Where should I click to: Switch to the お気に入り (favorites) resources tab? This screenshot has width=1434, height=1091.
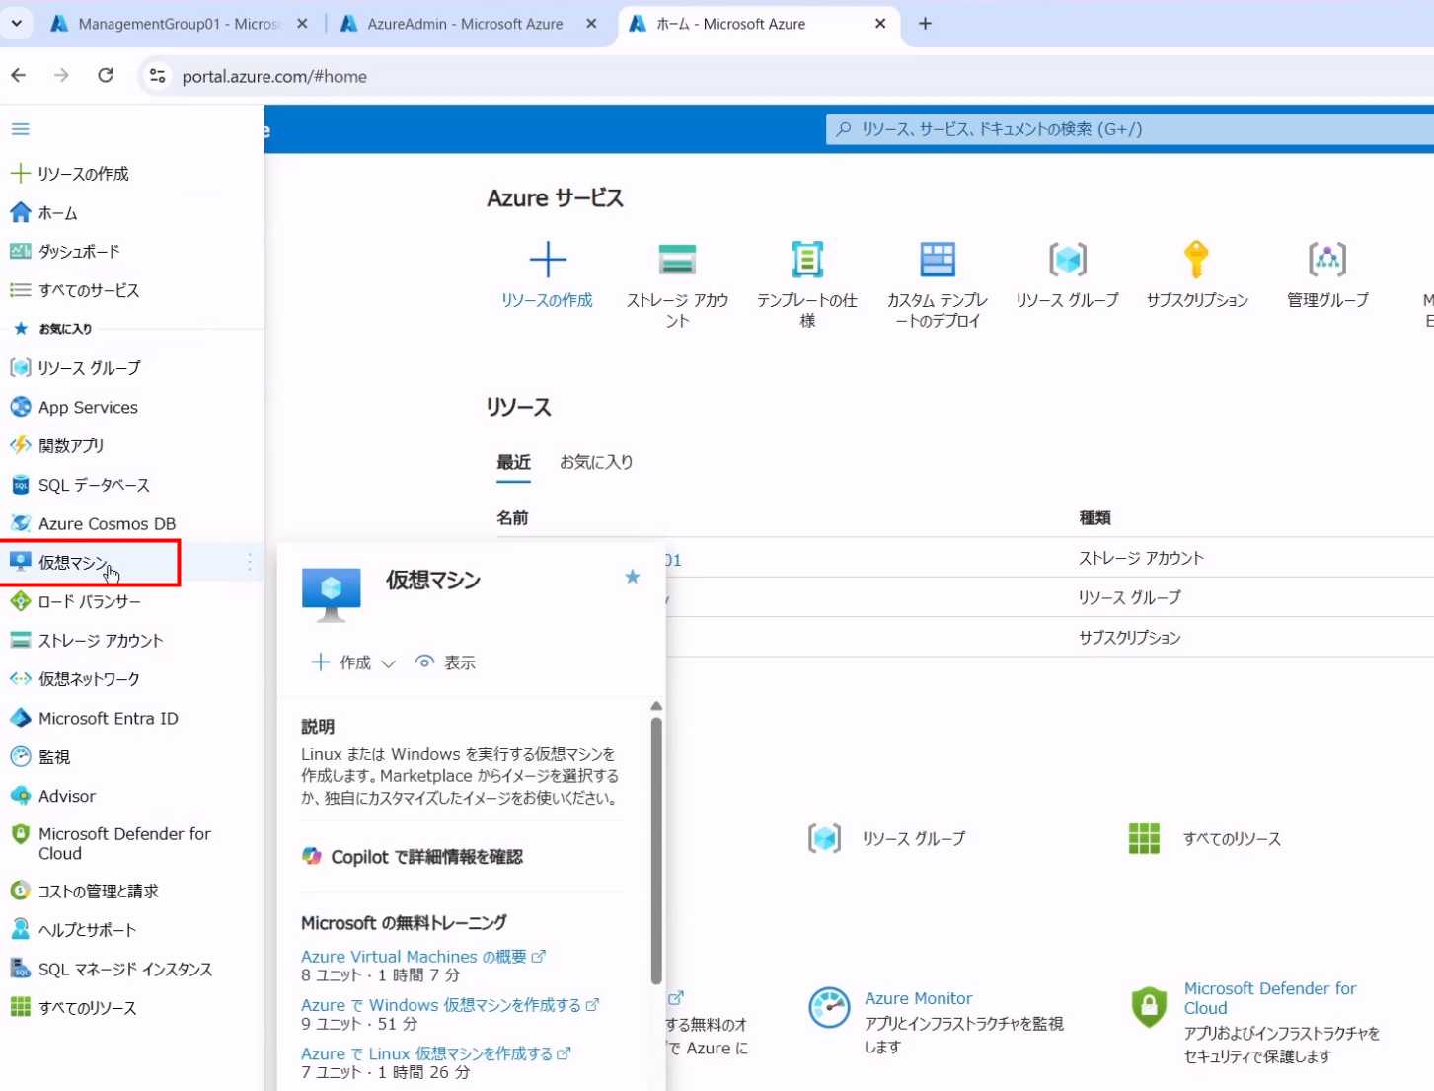coord(596,462)
